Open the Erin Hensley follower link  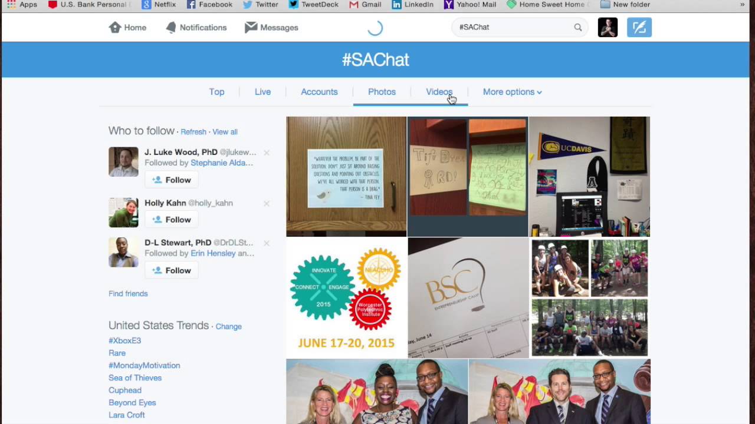click(213, 253)
